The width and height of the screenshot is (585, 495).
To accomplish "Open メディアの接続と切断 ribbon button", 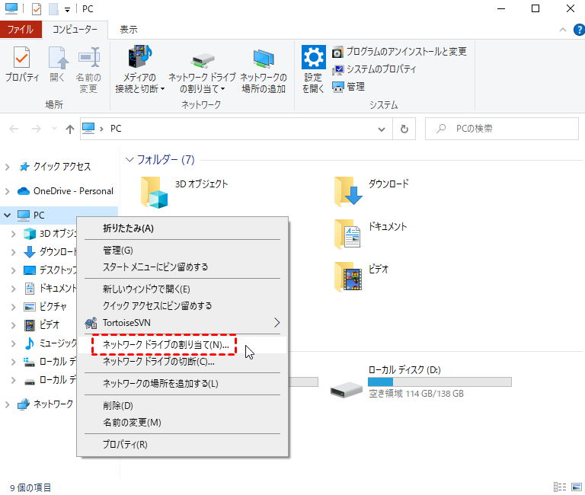I will coord(139,70).
